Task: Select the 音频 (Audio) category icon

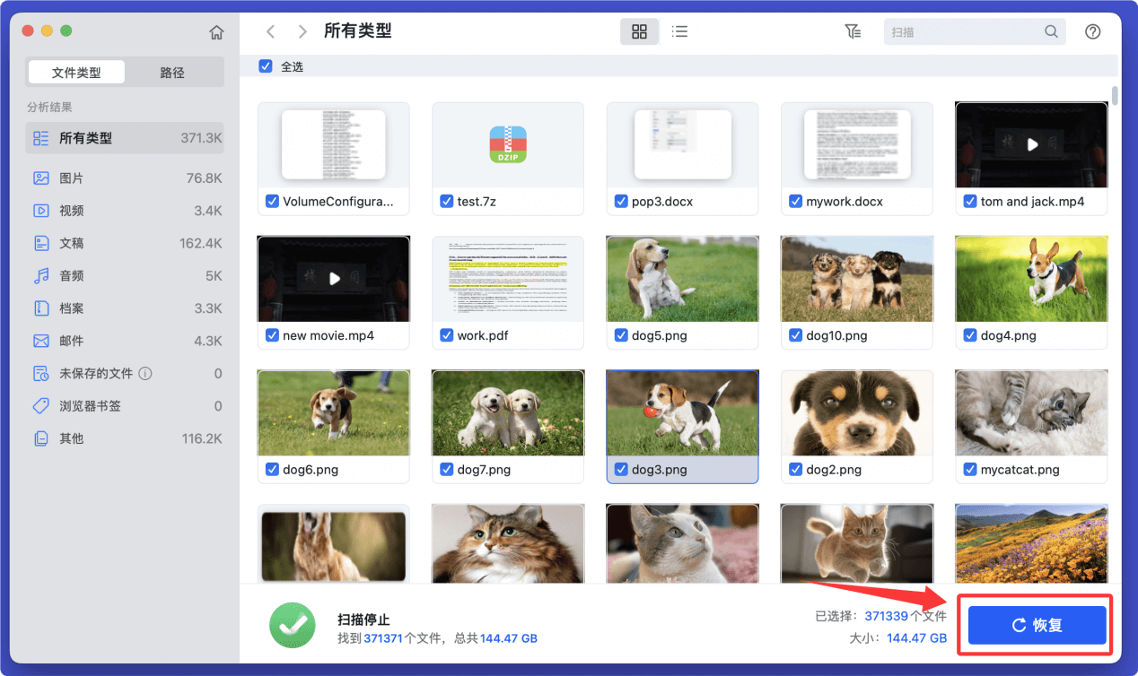Action: pos(41,275)
